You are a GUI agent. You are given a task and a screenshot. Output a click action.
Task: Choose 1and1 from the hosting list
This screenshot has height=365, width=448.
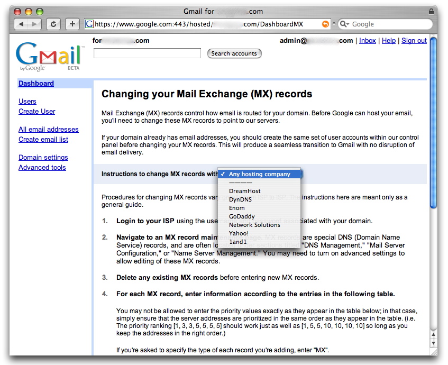pos(259,242)
